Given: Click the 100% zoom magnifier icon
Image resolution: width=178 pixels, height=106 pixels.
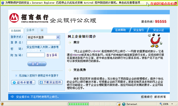Looking at the screenshot, I should point(161,104).
